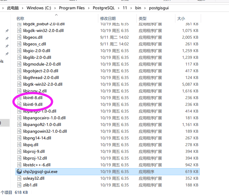Select the shp2pgsql-gui.exe application icon
Viewport: 229px width, 196px height.
(x=19, y=172)
